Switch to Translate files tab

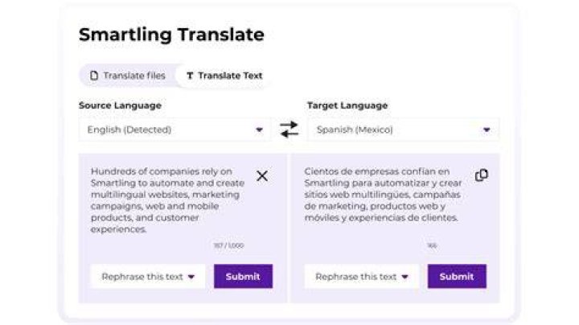click(x=128, y=76)
